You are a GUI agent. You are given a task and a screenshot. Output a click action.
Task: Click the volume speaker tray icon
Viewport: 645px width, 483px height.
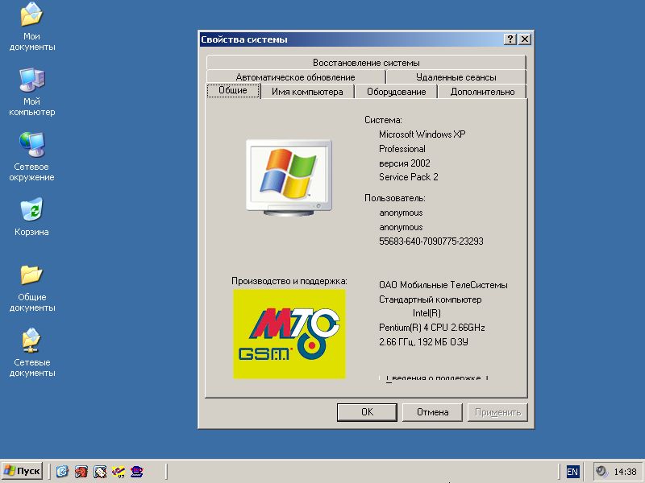click(x=601, y=472)
